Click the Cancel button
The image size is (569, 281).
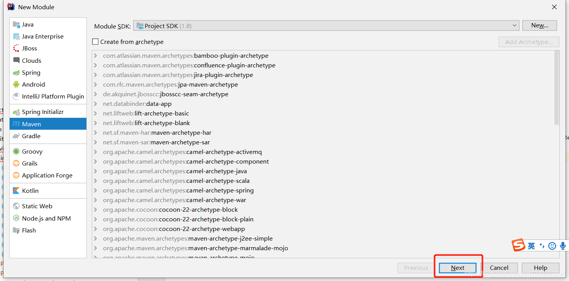pyautogui.click(x=499, y=268)
